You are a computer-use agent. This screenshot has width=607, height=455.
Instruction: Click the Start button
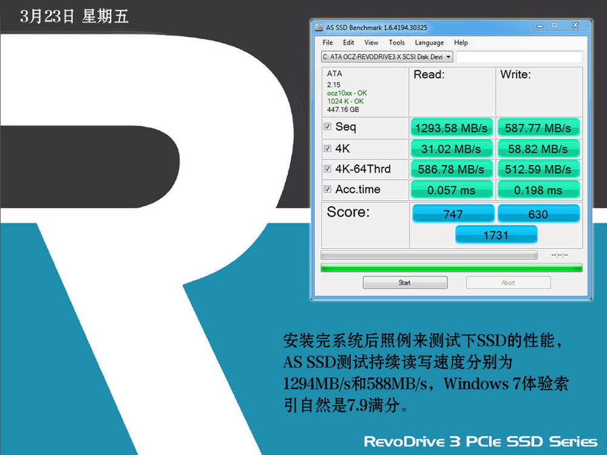pos(405,283)
